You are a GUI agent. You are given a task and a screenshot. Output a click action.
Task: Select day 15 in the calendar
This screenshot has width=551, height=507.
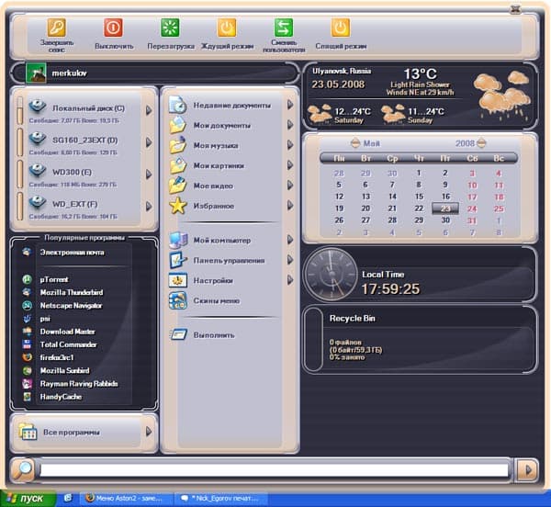pos(419,197)
